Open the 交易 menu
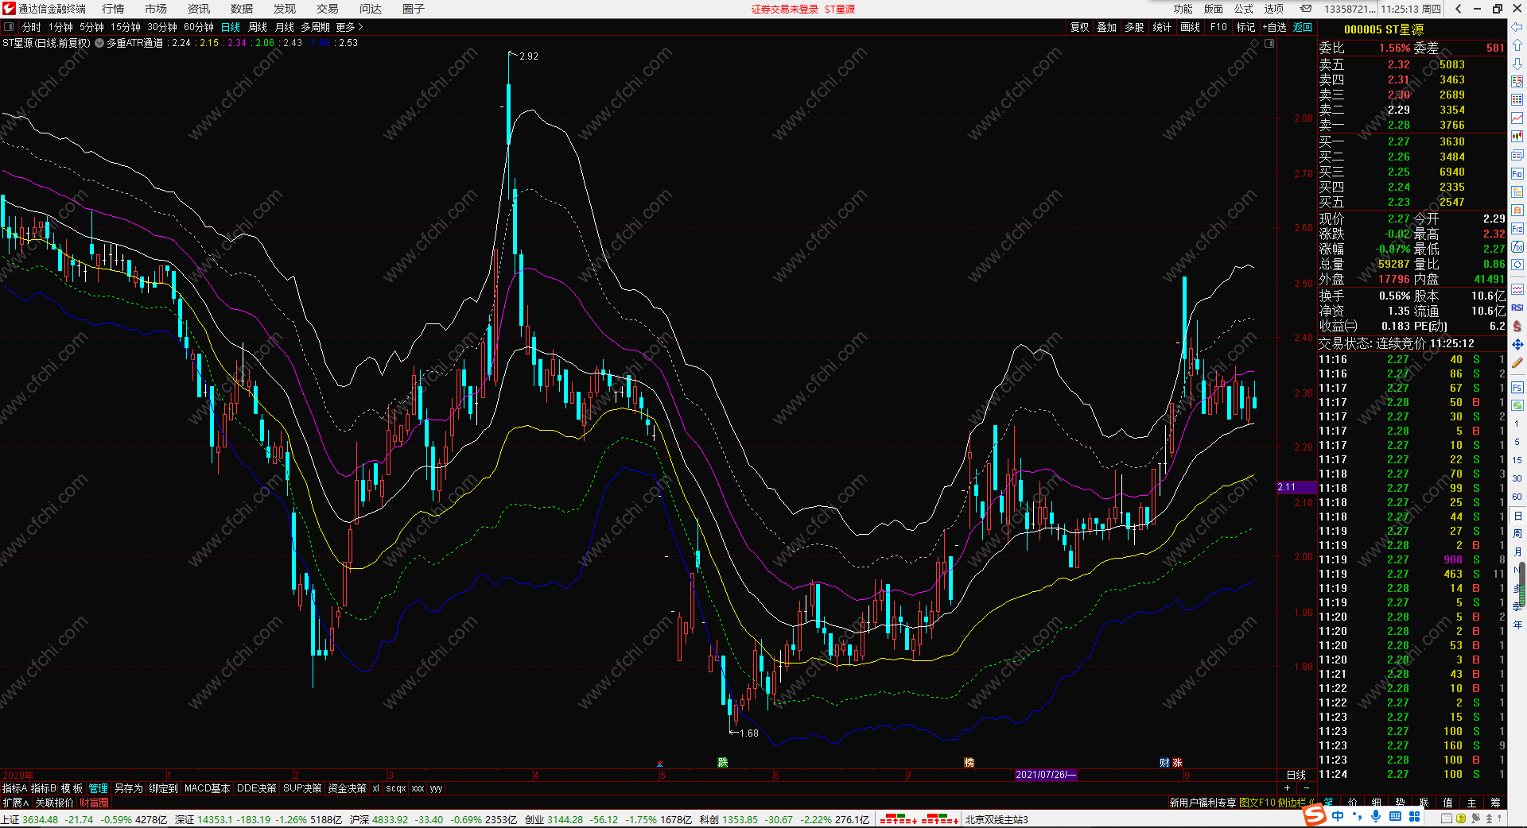Viewport: 1527px width, 828px height. point(328,9)
